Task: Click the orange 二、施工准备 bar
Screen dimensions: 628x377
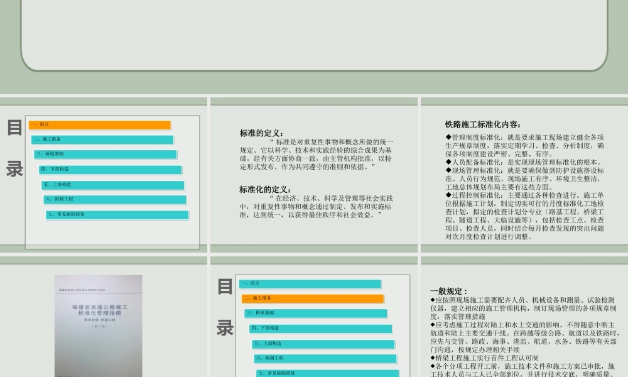Action: [313, 299]
